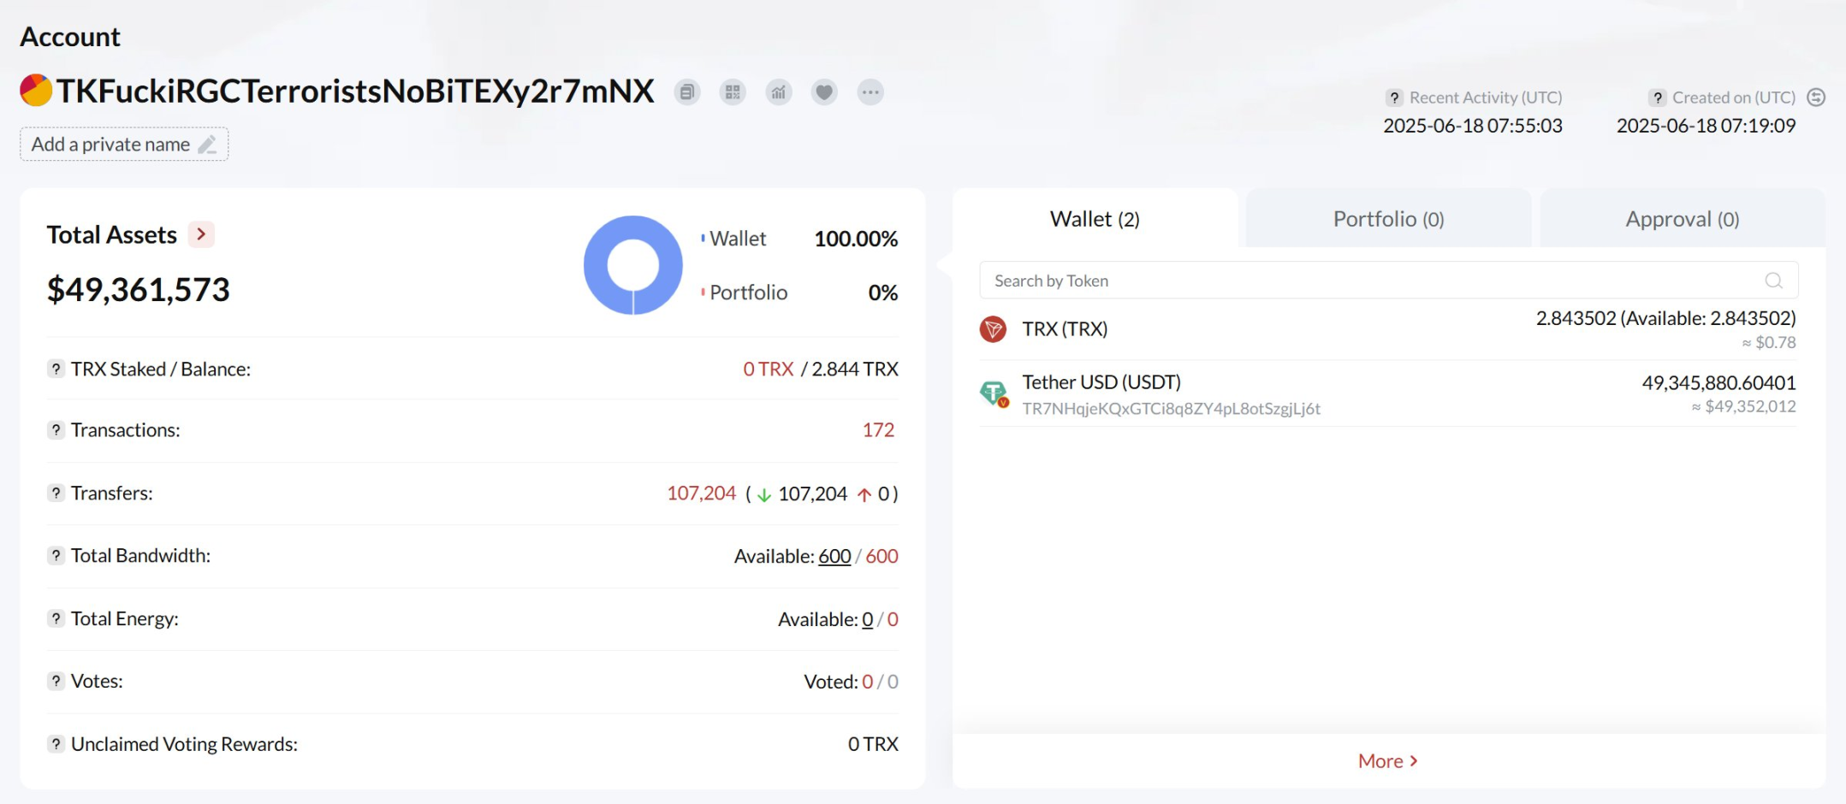Open More at the wallet list bottom
The height and width of the screenshot is (804, 1846).
(1388, 761)
